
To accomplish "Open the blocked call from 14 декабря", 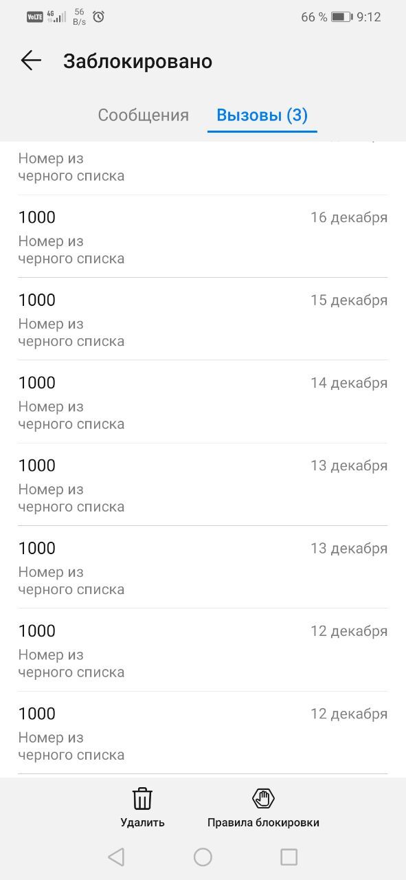I will pos(203,401).
